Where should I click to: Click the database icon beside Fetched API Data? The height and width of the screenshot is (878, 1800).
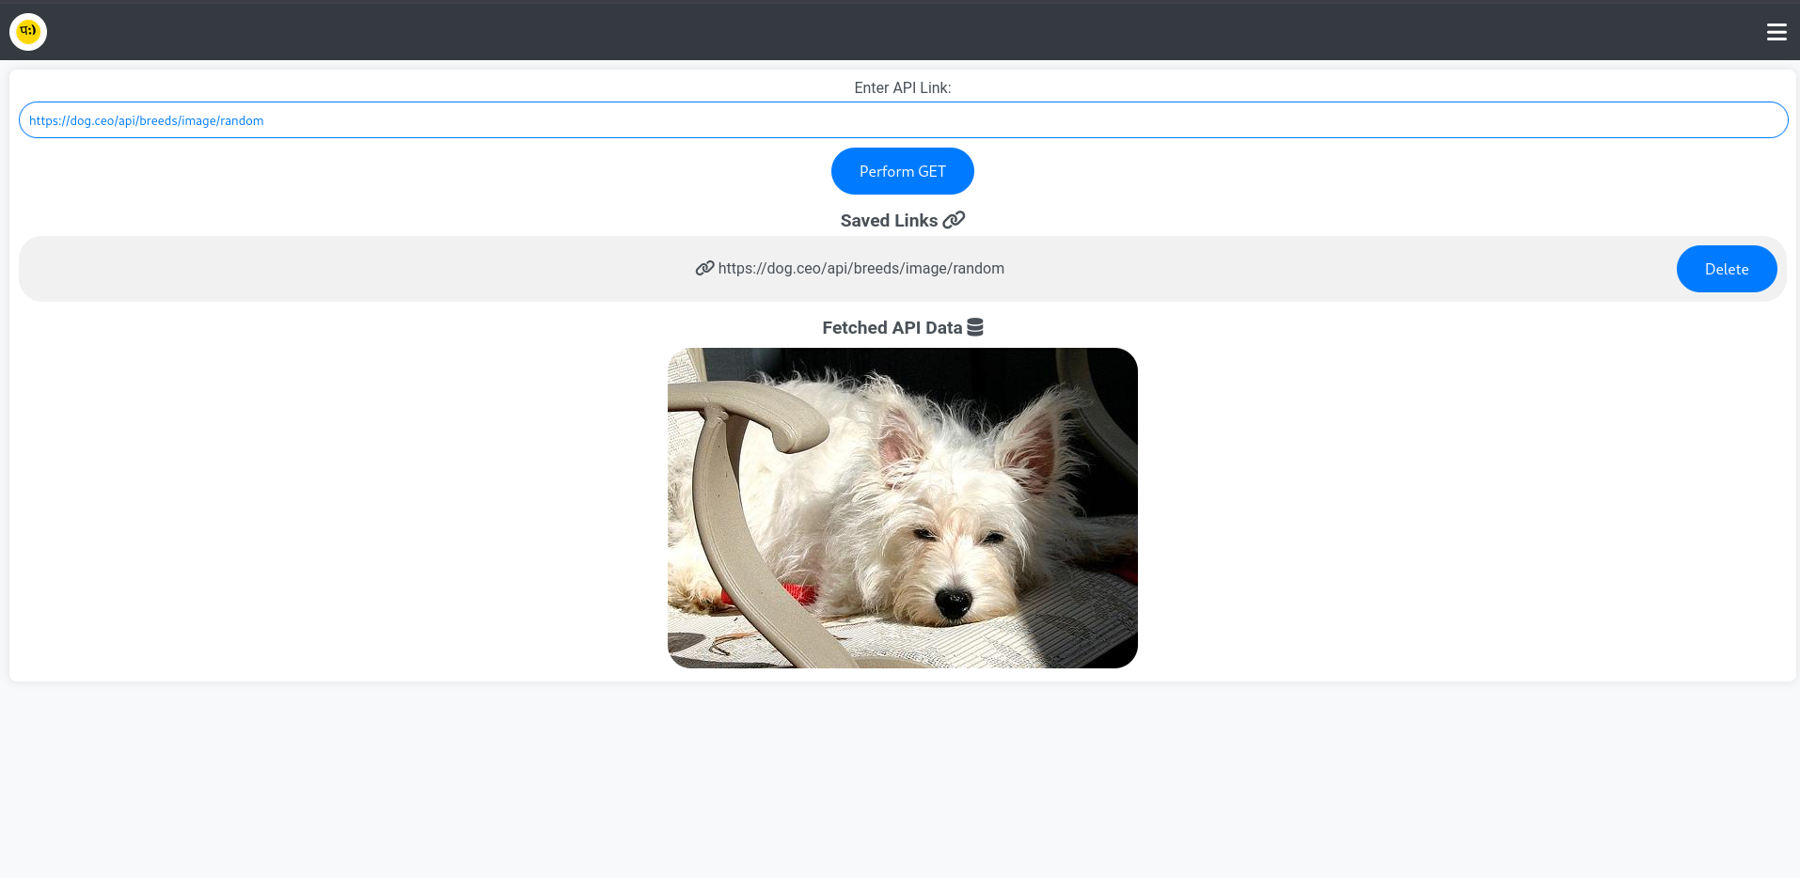[x=975, y=327]
